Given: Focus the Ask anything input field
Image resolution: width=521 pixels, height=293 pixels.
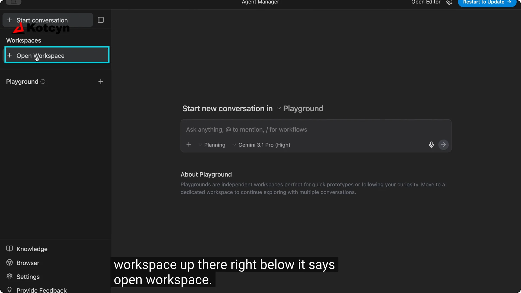Looking at the screenshot, I should pos(316,130).
